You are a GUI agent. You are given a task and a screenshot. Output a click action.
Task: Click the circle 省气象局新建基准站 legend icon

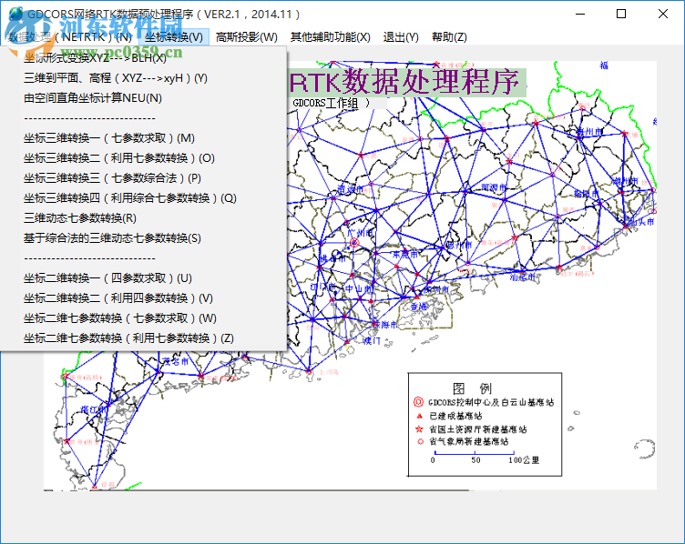click(420, 441)
